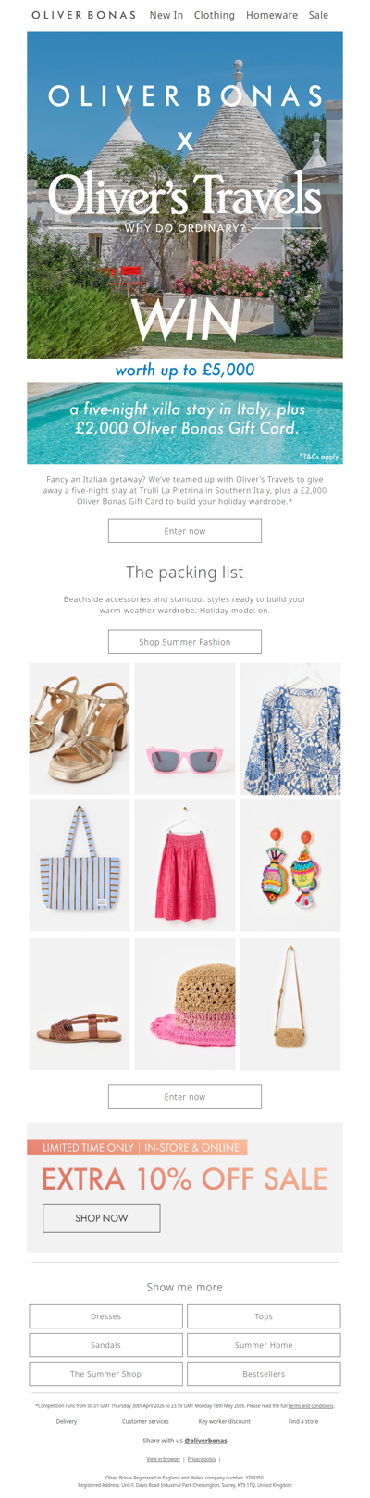The height and width of the screenshot is (1498, 370).
Task: Click the Dresses category button
Action: pos(105,1316)
